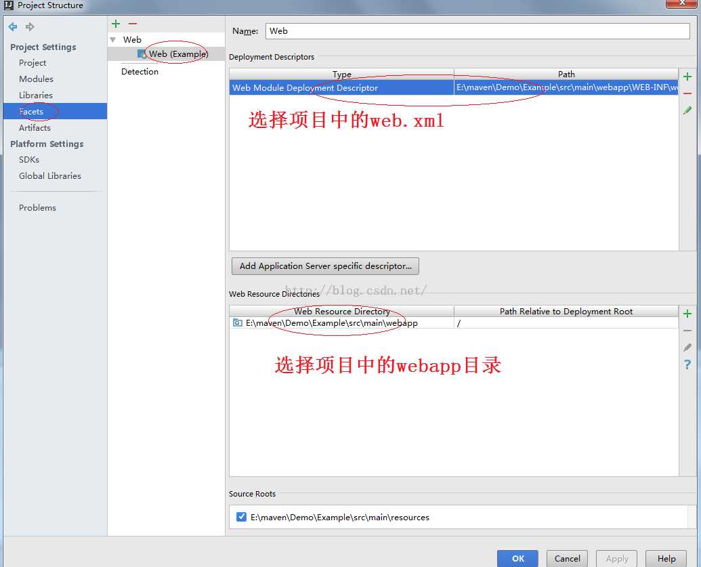Click Path Relative to Deployment Root header

pyautogui.click(x=566, y=311)
